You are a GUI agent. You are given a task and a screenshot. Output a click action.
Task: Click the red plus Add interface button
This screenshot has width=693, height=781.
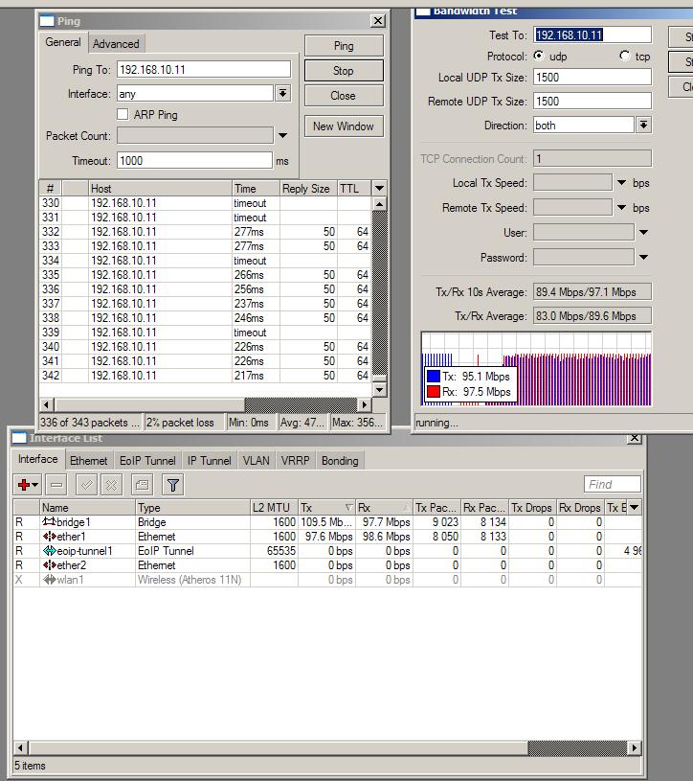25,485
